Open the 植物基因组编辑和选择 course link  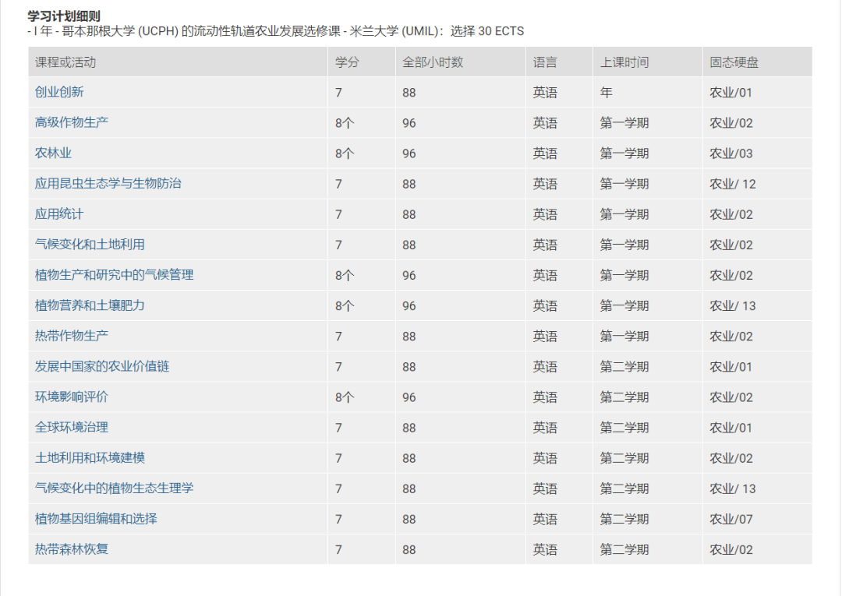pyautogui.click(x=96, y=519)
